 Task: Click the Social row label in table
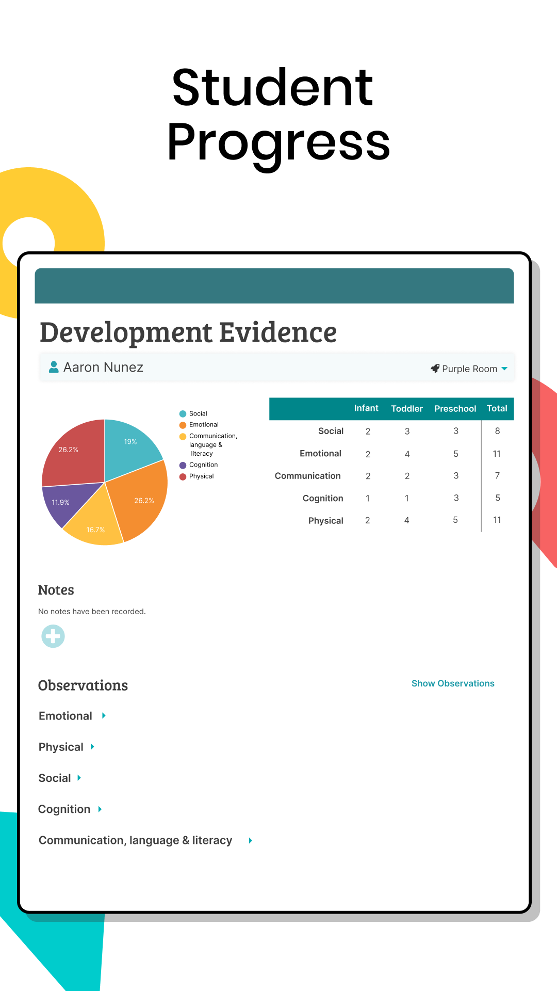point(331,431)
